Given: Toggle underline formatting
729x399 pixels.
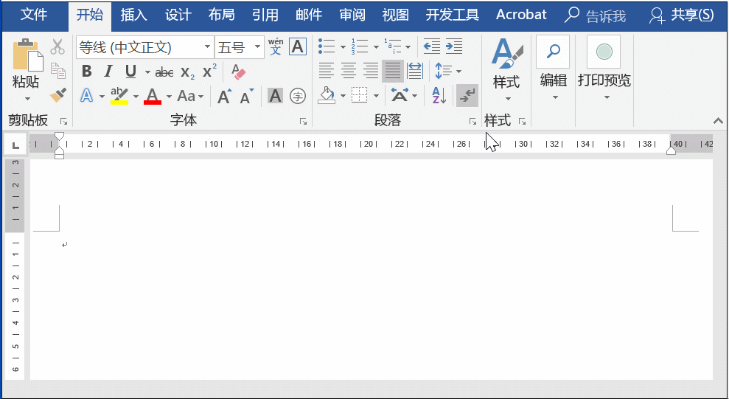Looking at the screenshot, I should 130,72.
